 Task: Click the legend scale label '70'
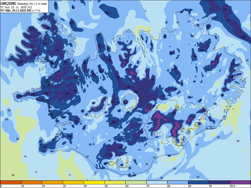coord(148,186)
